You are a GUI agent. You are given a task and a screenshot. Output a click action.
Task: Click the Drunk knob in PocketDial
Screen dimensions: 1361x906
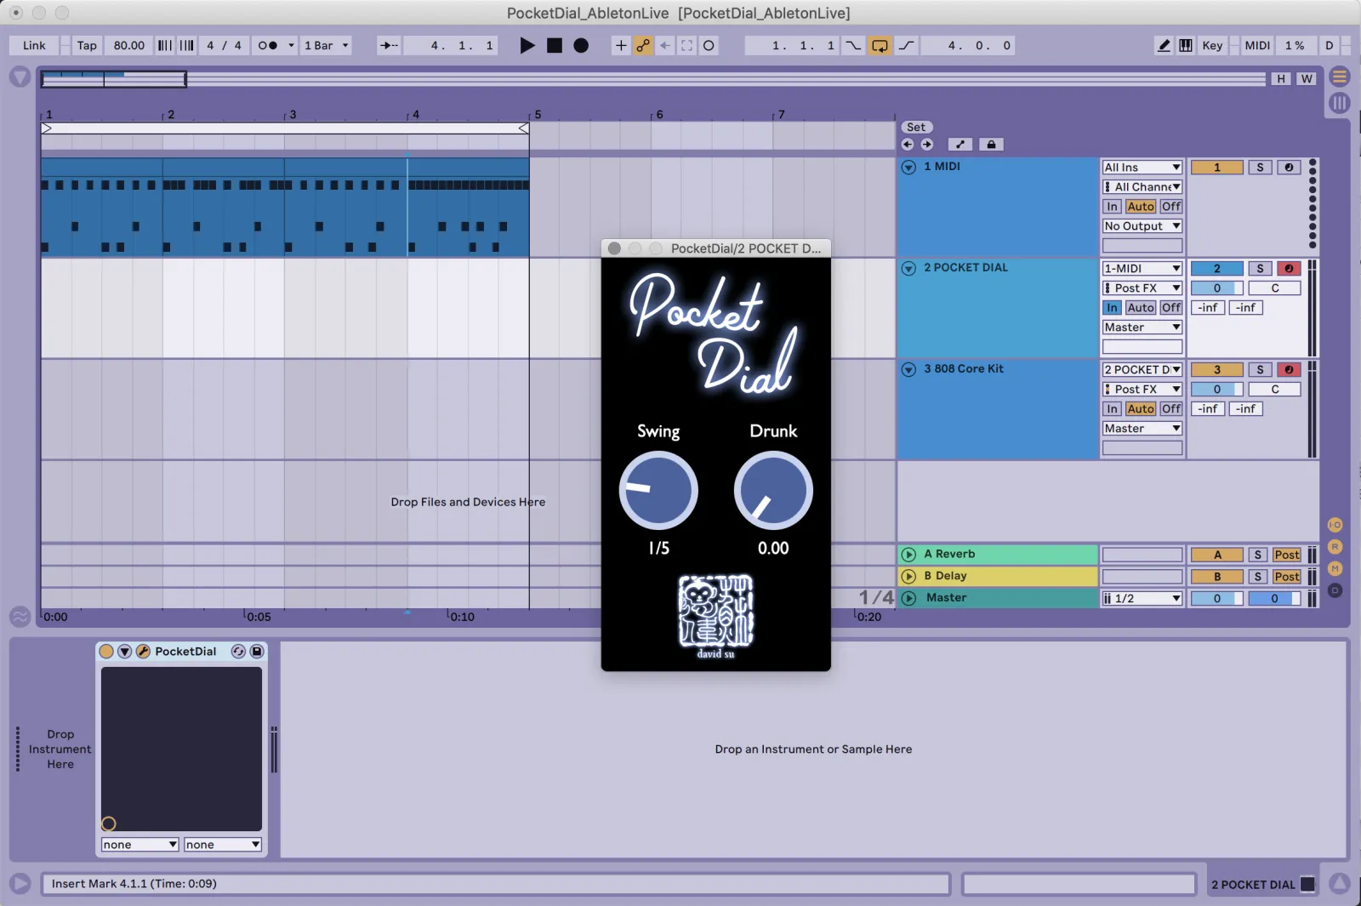(773, 491)
